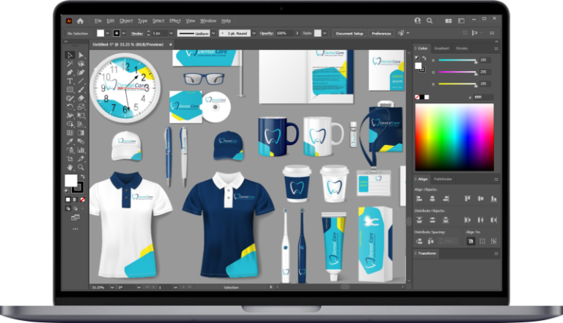Select the Zoom tool

coord(81,167)
